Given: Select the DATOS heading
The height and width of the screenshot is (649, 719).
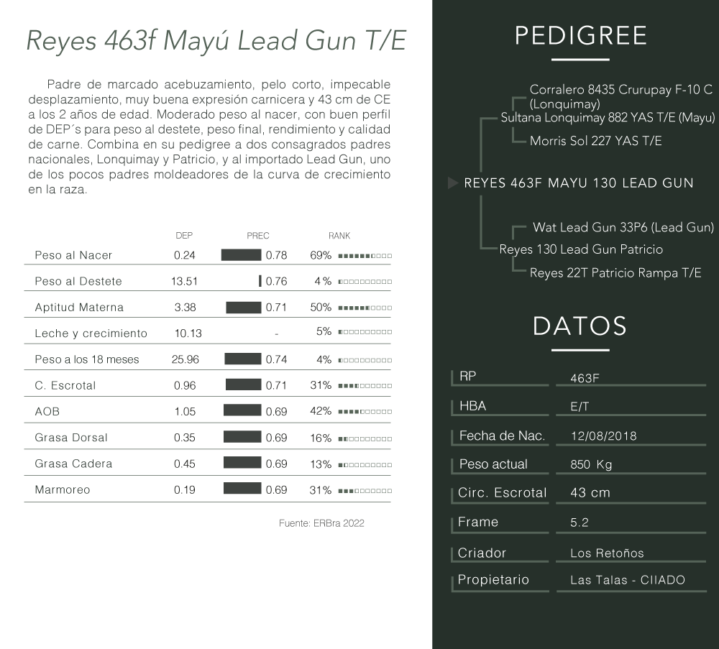Looking at the screenshot, I should coord(580,326).
